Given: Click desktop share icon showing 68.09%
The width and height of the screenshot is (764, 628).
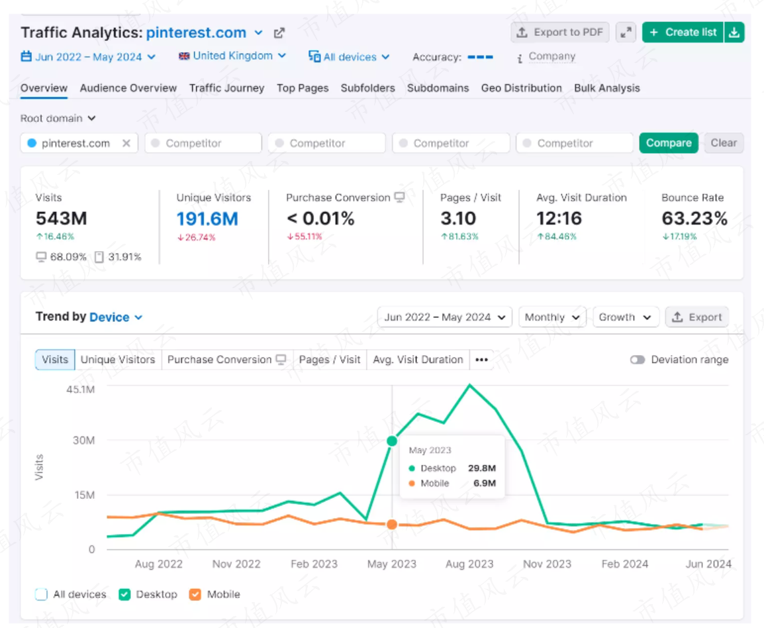Looking at the screenshot, I should (x=42, y=257).
